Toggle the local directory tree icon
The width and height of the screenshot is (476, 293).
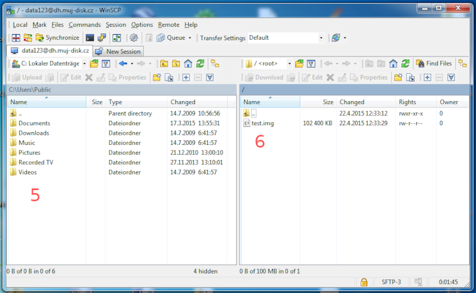(x=214, y=64)
